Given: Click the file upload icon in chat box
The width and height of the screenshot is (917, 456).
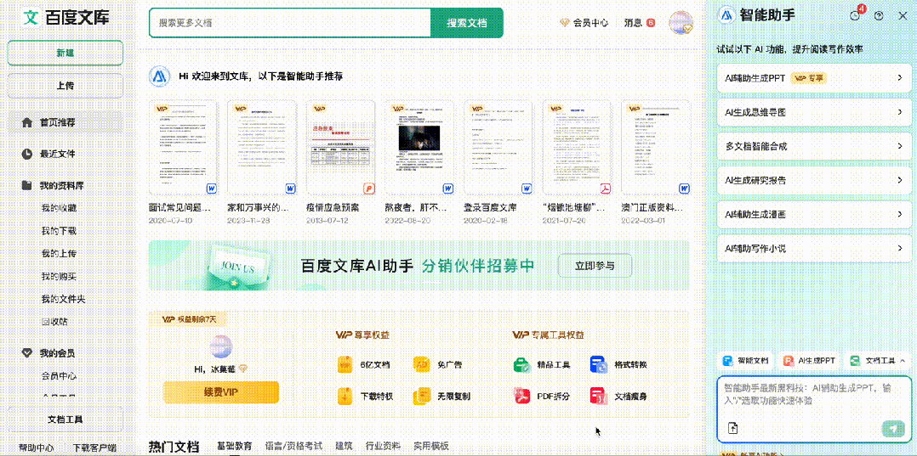Looking at the screenshot, I should pyautogui.click(x=732, y=429).
